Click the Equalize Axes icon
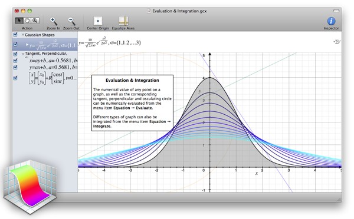 coord(123,21)
